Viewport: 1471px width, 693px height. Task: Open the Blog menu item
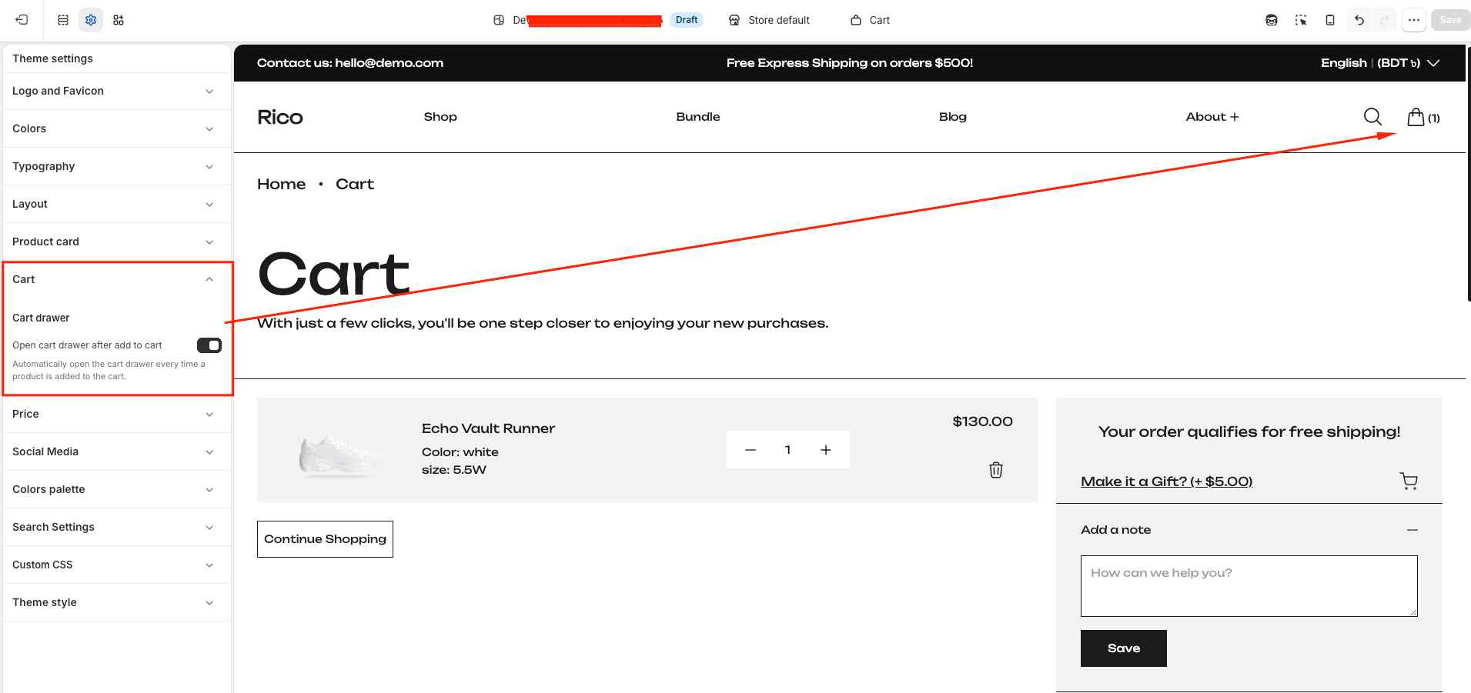(953, 117)
